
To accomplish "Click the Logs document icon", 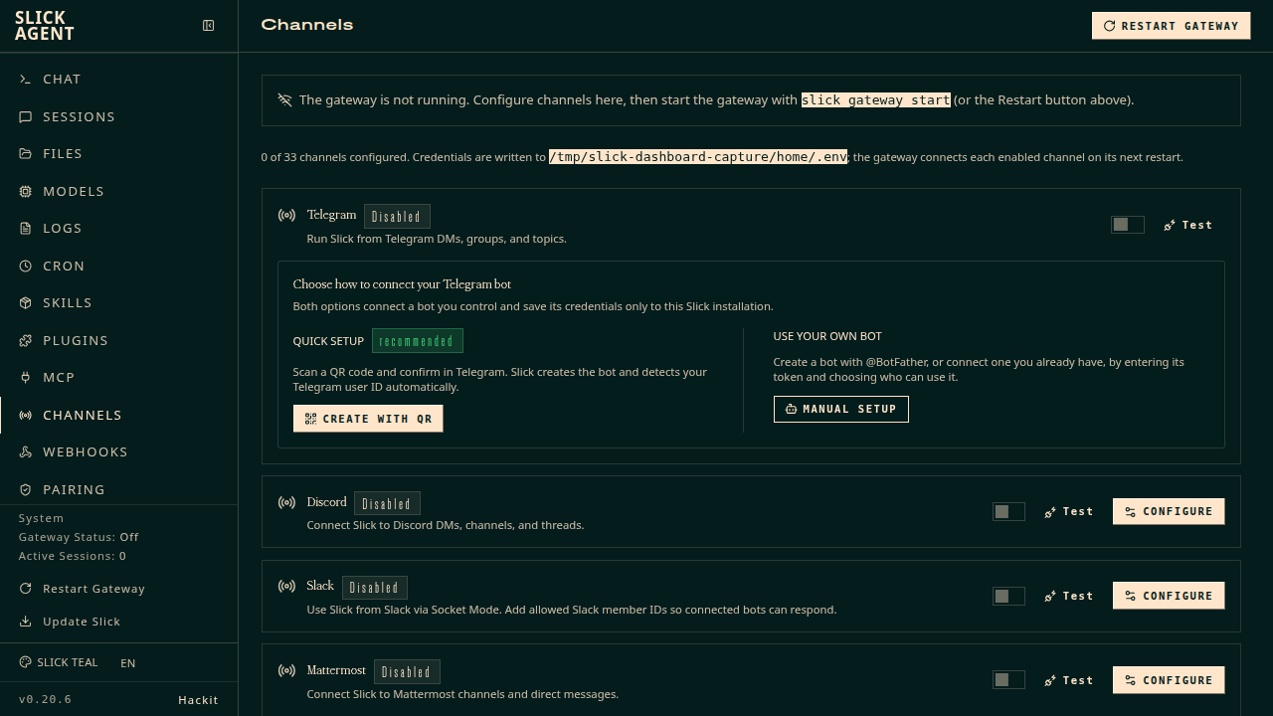I will [x=26, y=229].
